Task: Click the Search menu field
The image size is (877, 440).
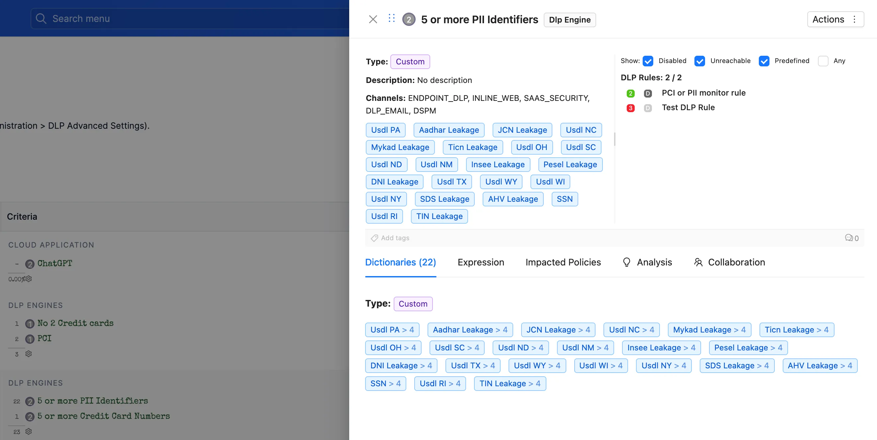Action: point(190,18)
